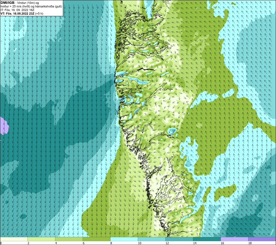
Task: Click scale label '10'
Action: click(x=140, y=243)
